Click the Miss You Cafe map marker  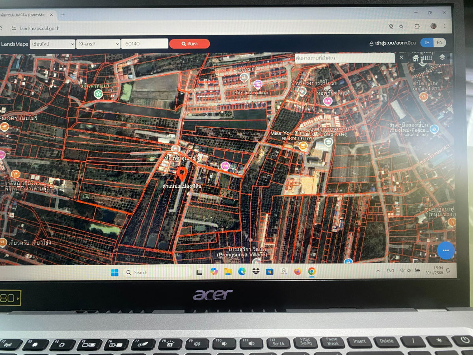[303, 146]
